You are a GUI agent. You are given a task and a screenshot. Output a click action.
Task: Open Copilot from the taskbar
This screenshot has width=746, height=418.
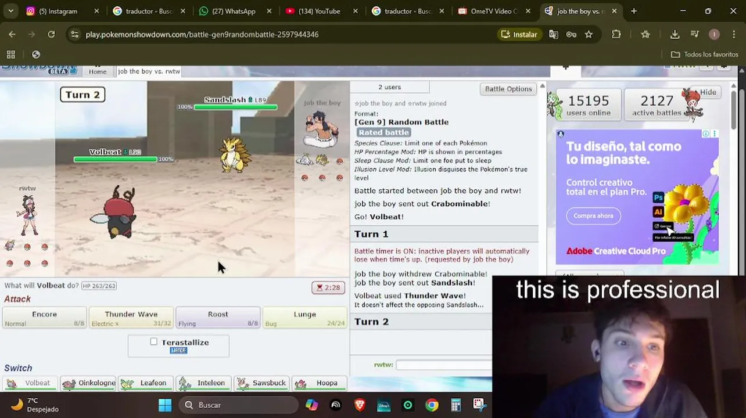tap(312, 405)
